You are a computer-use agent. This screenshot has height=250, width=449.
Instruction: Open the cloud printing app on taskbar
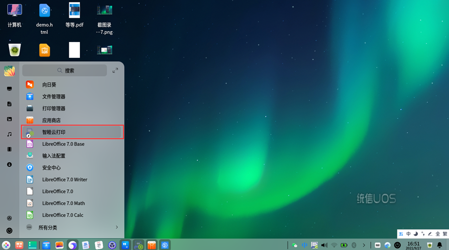(x=138, y=245)
